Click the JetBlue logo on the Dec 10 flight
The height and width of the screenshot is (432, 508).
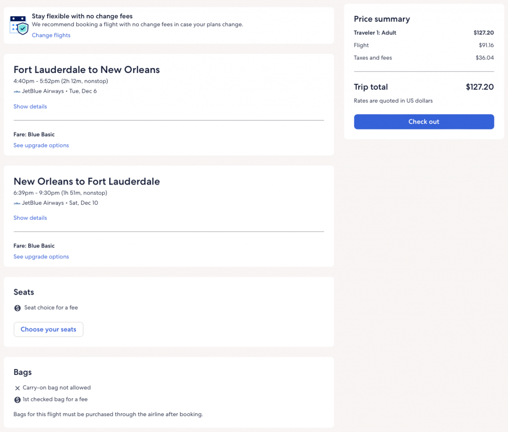pyautogui.click(x=17, y=203)
